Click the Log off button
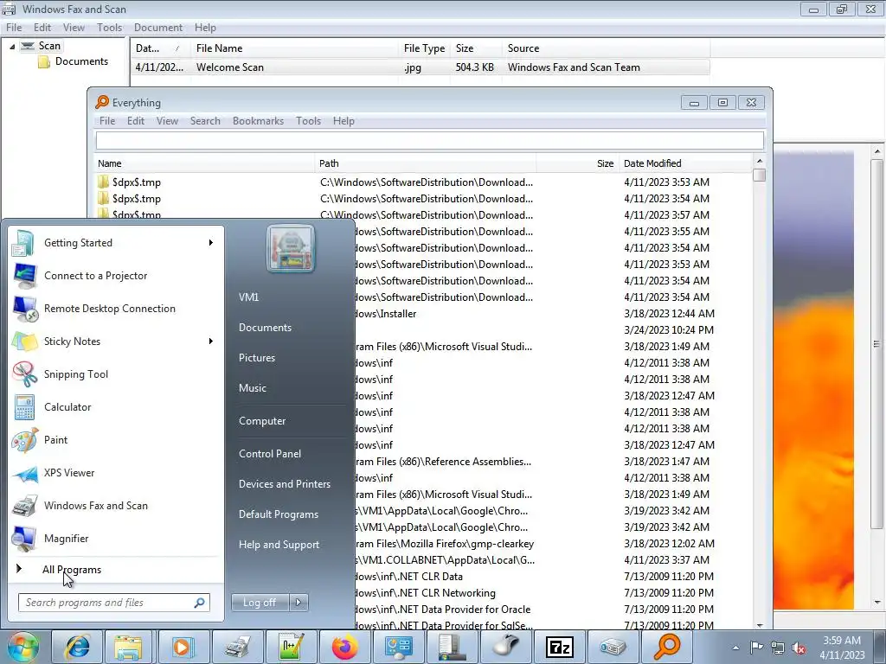The image size is (886, 664). click(x=260, y=603)
